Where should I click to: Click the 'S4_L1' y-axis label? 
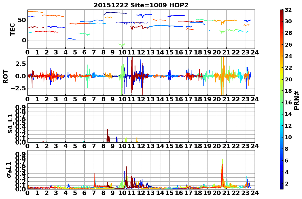(x=10, y=123)
